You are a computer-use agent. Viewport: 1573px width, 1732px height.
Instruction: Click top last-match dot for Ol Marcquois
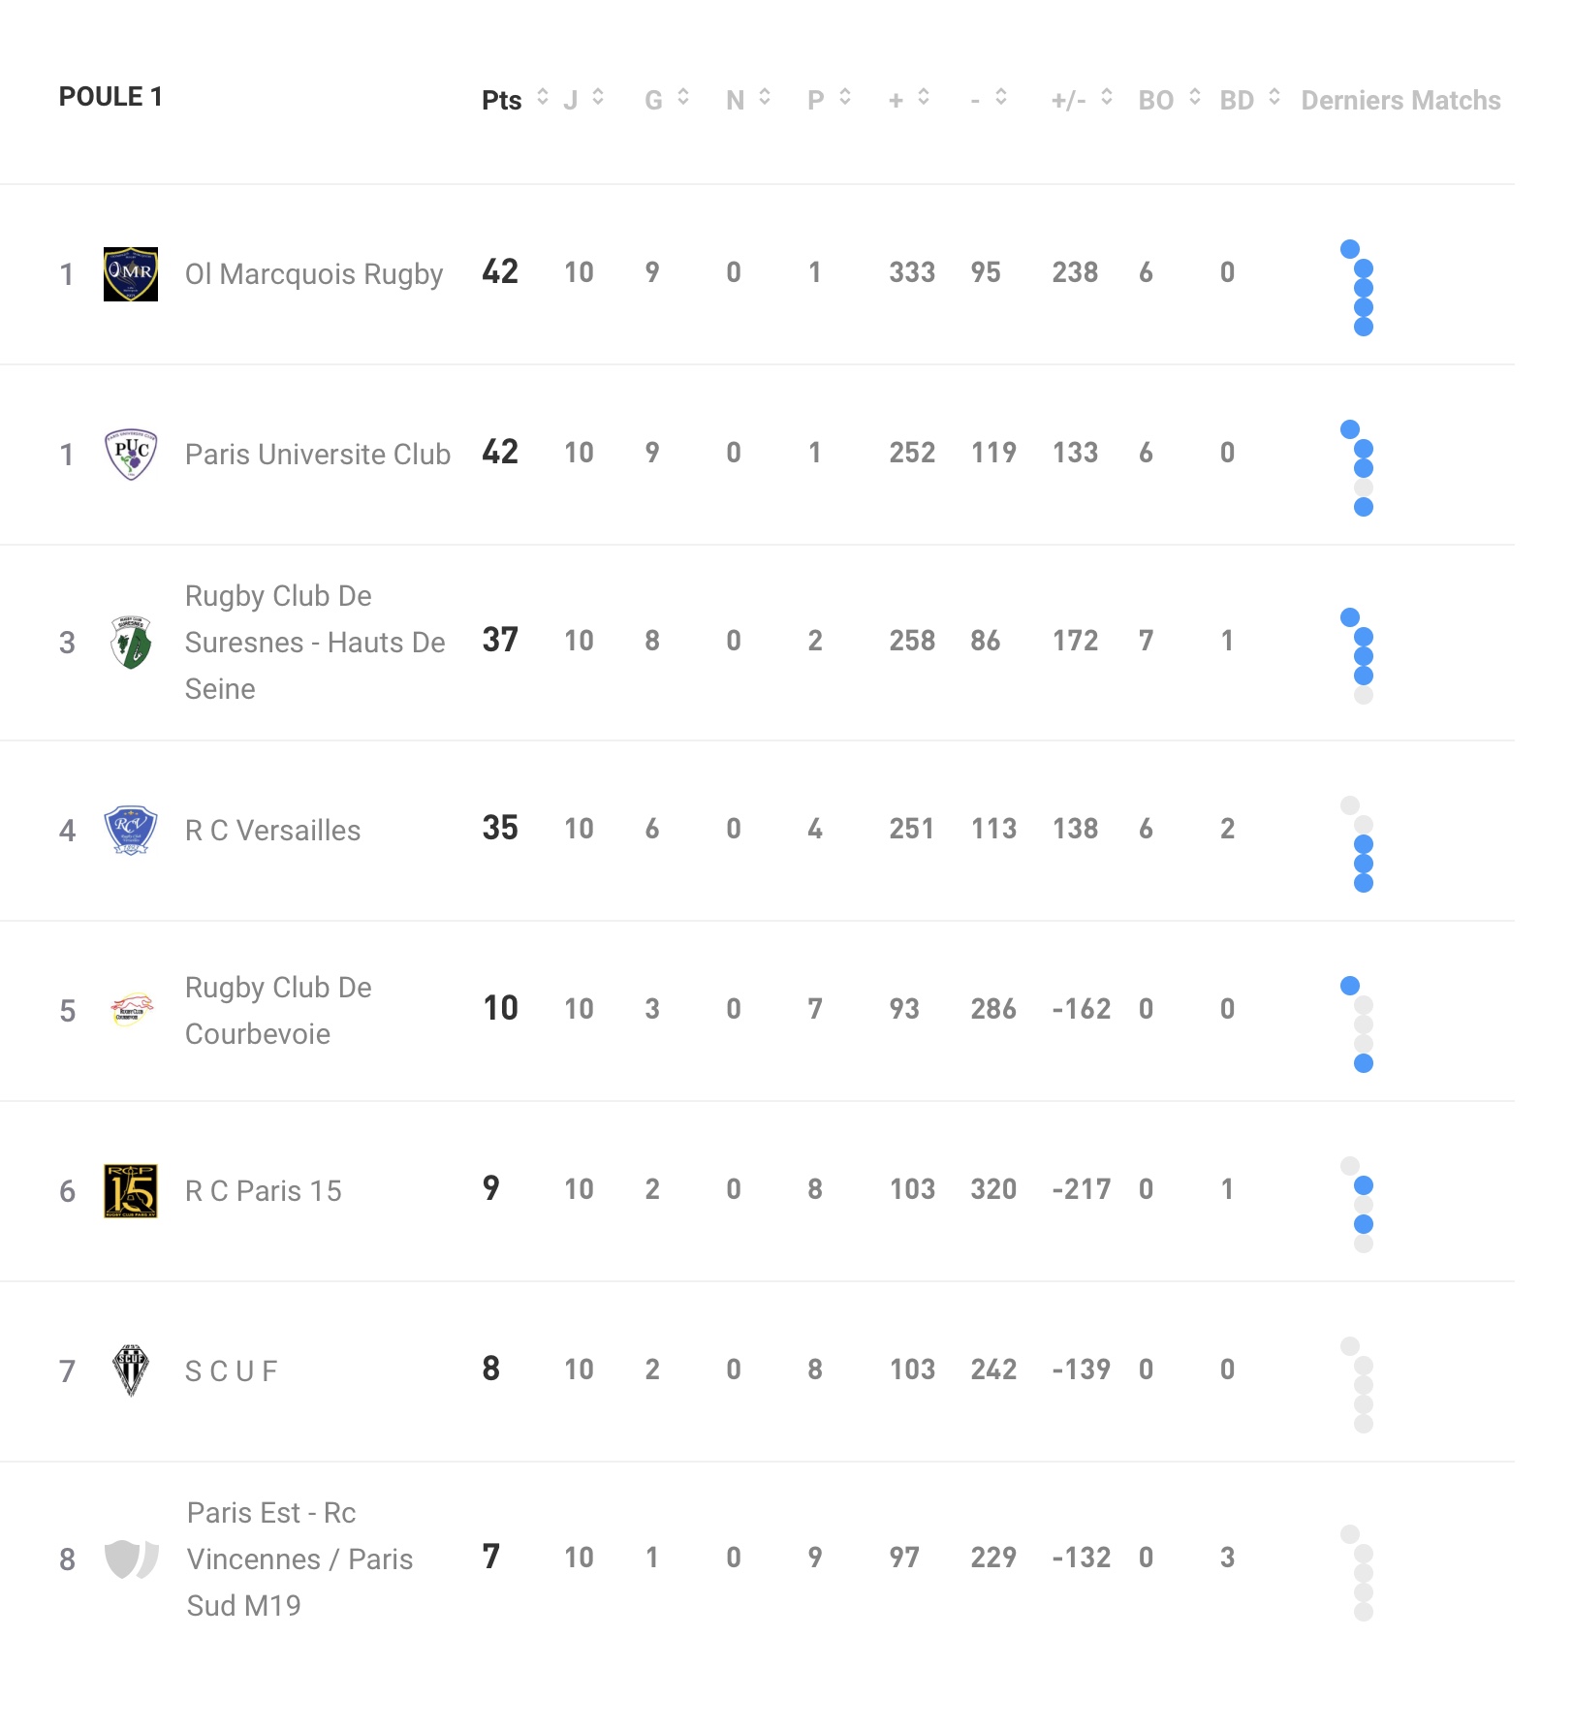(1350, 249)
